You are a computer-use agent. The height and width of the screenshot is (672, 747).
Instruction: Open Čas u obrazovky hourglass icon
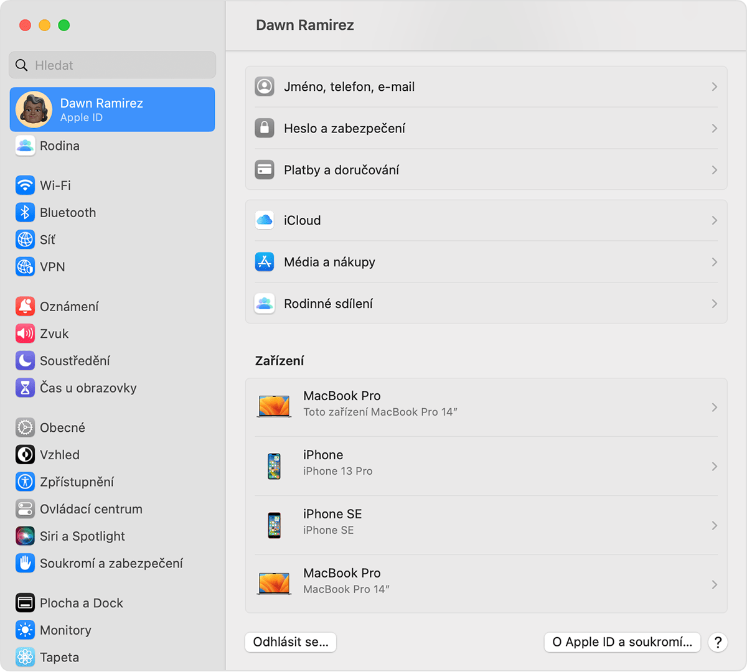pos(25,388)
